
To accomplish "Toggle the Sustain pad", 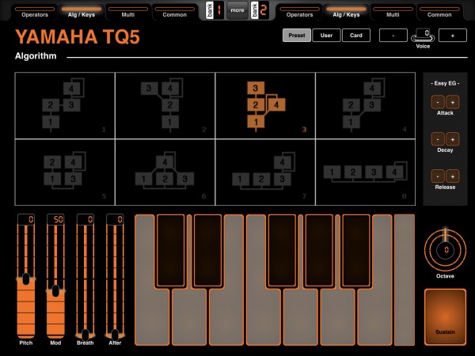I will coord(445,317).
